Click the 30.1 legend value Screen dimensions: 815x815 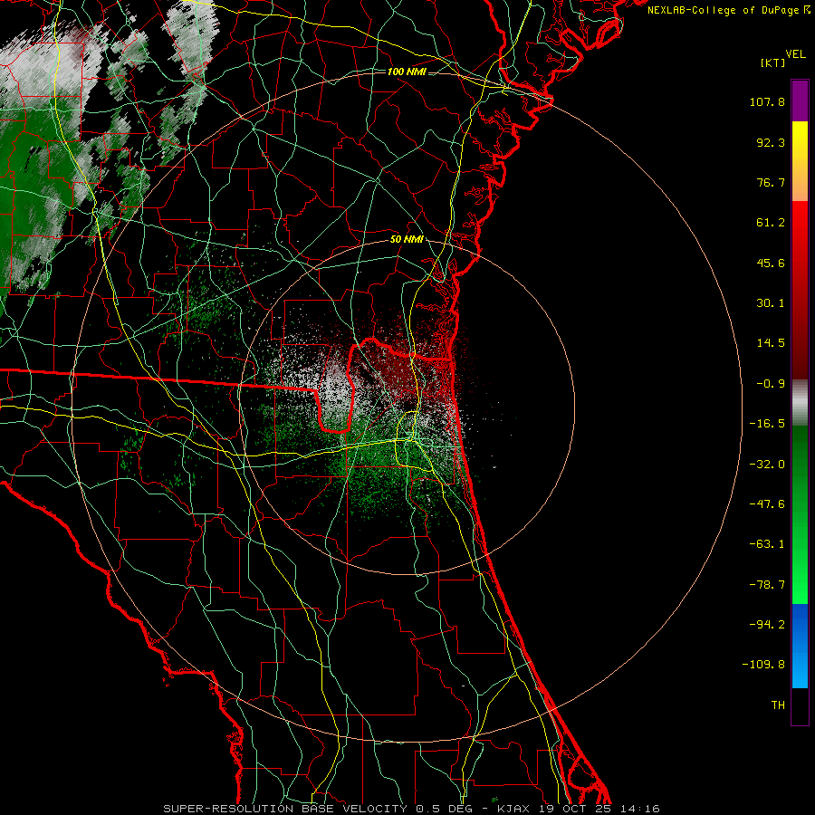771,303
